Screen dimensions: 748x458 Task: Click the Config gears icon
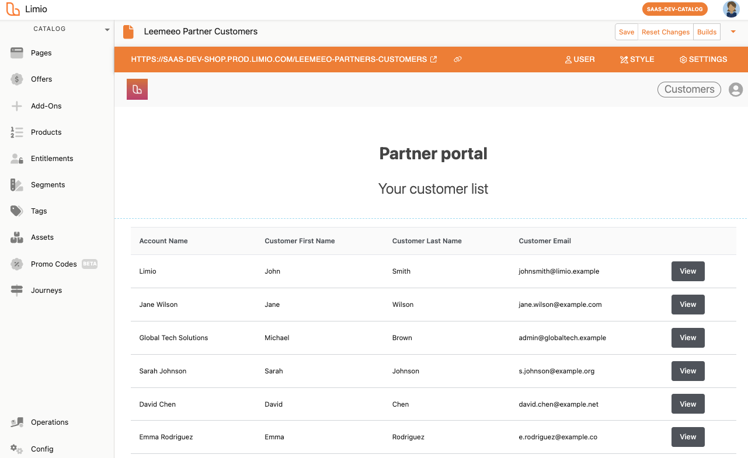click(x=17, y=449)
